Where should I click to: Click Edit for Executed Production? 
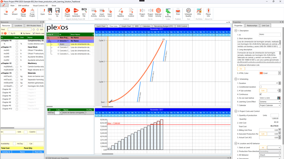(263, 134)
